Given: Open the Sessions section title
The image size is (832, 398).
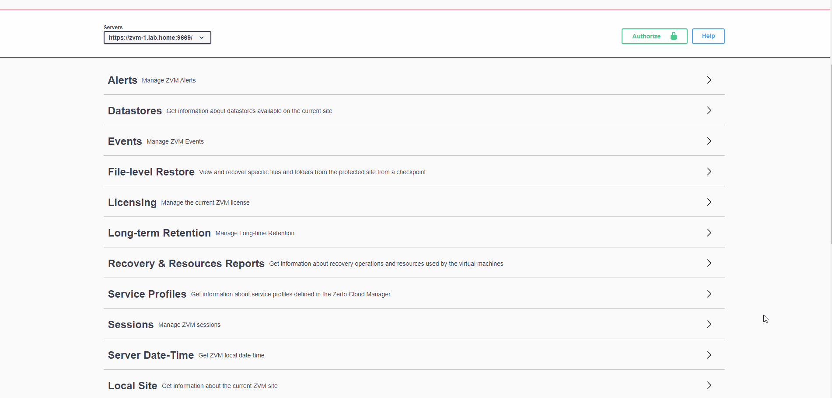Looking at the screenshot, I should coord(131,325).
